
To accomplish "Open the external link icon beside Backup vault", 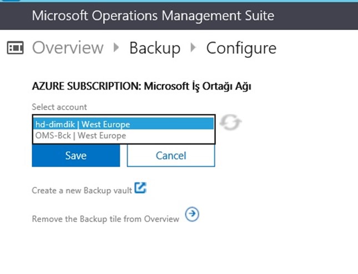I will 140,188.
